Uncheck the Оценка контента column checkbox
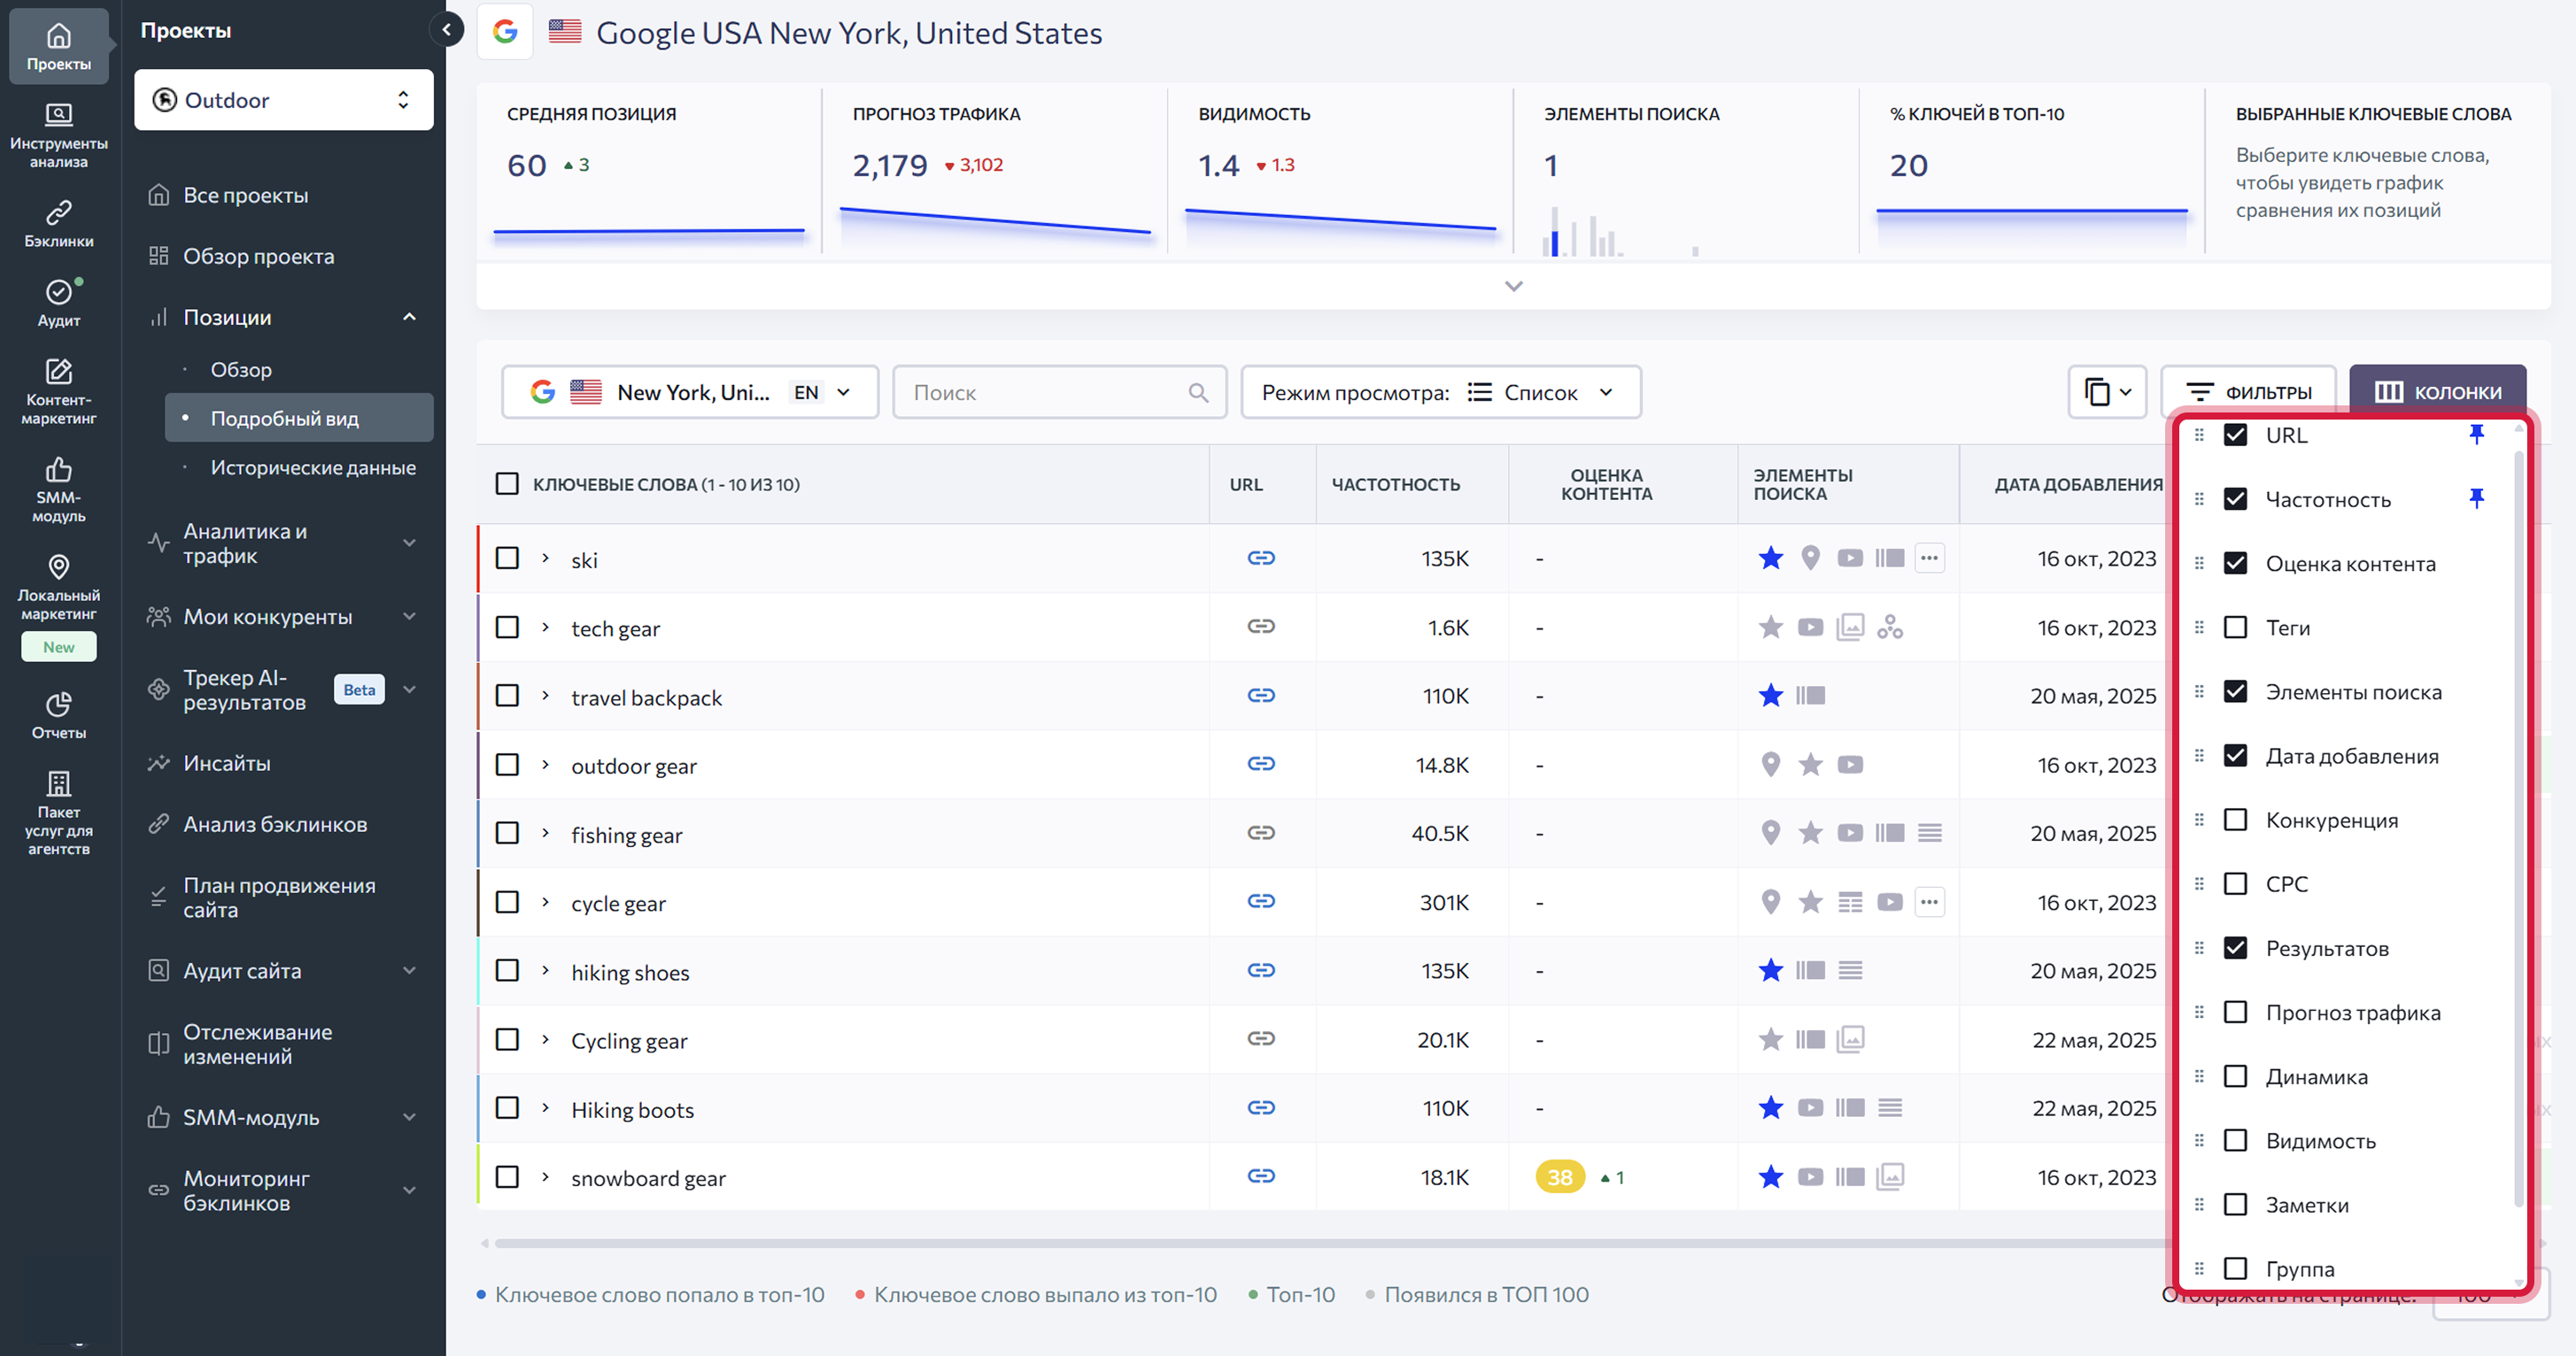The width and height of the screenshot is (2576, 1356). [x=2235, y=564]
